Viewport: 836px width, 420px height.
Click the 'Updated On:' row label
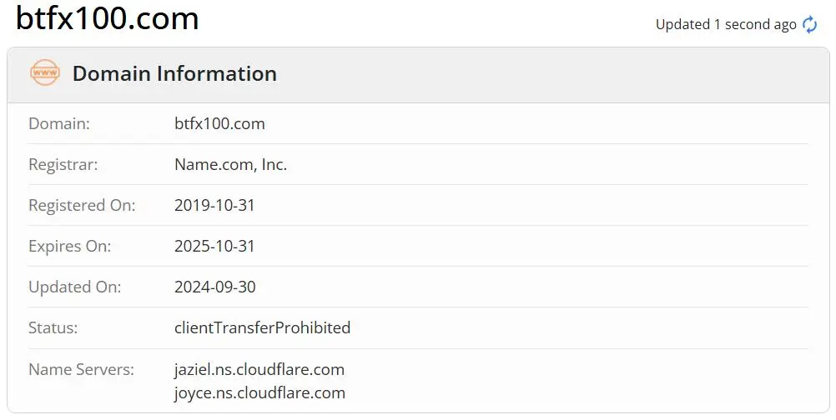click(x=74, y=287)
